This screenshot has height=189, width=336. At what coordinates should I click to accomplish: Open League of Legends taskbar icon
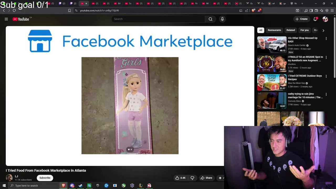point(141,186)
